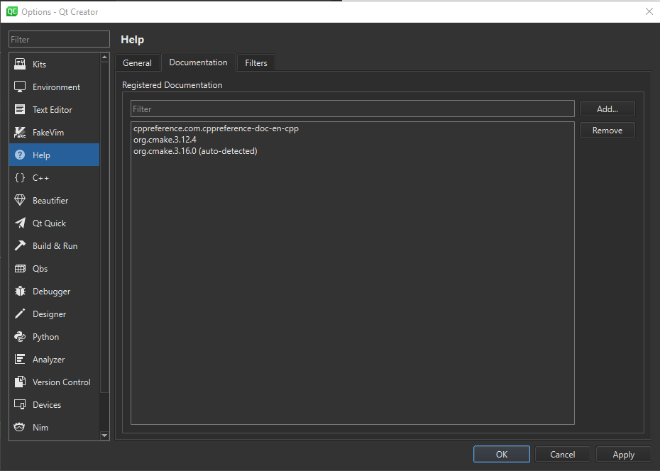Go to Text Editor category label
Viewport: 660px width, 471px height.
pos(53,109)
